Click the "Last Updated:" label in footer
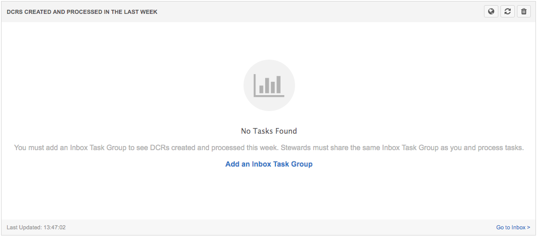The width and height of the screenshot is (537, 236). pyautogui.click(x=24, y=227)
